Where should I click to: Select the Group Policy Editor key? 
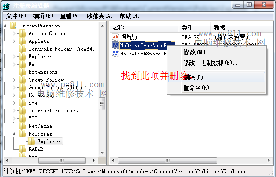tap(56, 87)
